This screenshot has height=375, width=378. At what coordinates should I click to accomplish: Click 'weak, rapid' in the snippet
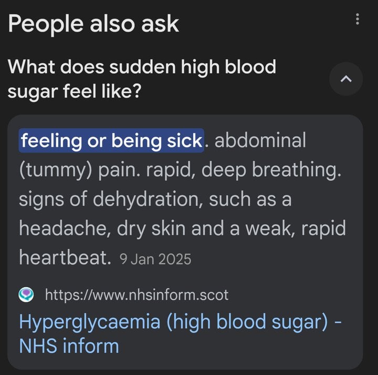pyautogui.click(x=296, y=229)
